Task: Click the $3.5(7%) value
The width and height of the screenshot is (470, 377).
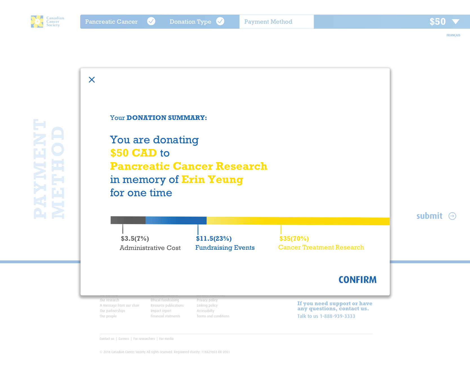Action: click(x=135, y=238)
